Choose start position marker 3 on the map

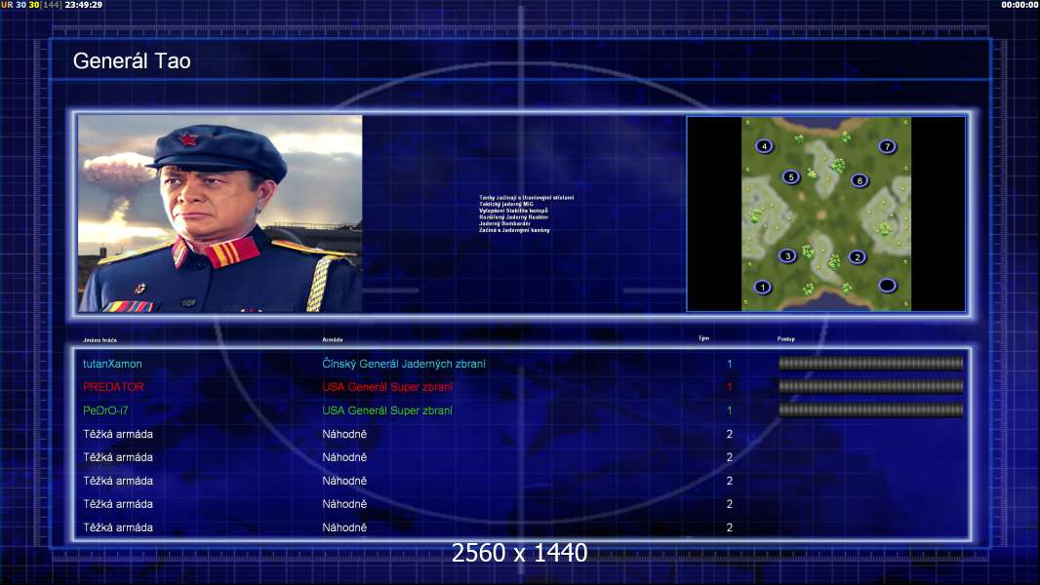[x=787, y=255]
